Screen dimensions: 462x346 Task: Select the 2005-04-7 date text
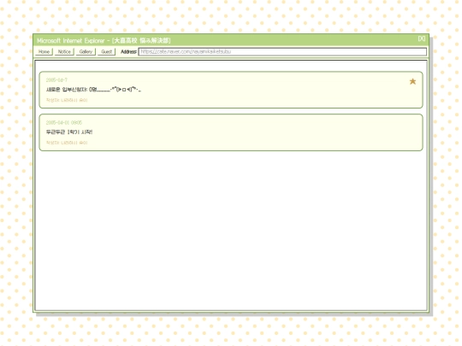[x=56, y=80]
